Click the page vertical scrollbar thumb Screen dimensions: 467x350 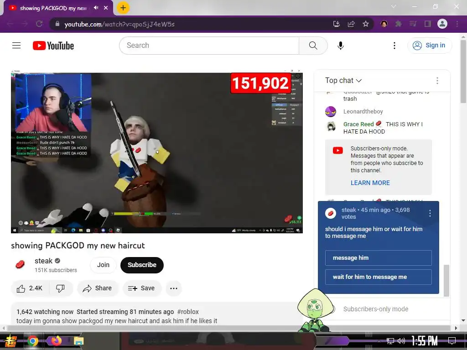pyautogui.click(x=463, y=72)
